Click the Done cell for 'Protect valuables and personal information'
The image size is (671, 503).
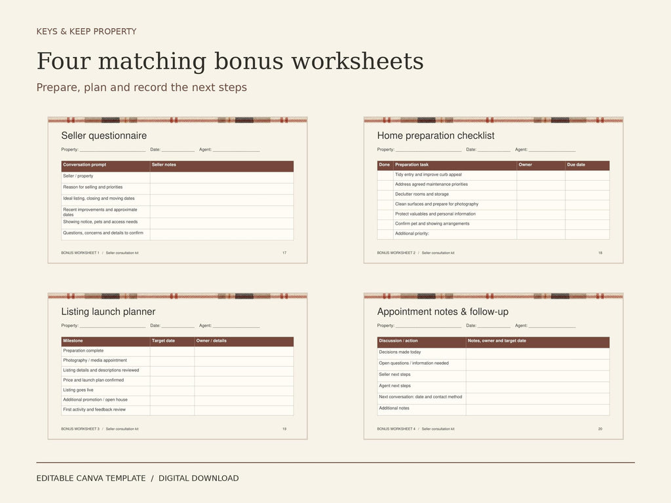tap(385, 214)
